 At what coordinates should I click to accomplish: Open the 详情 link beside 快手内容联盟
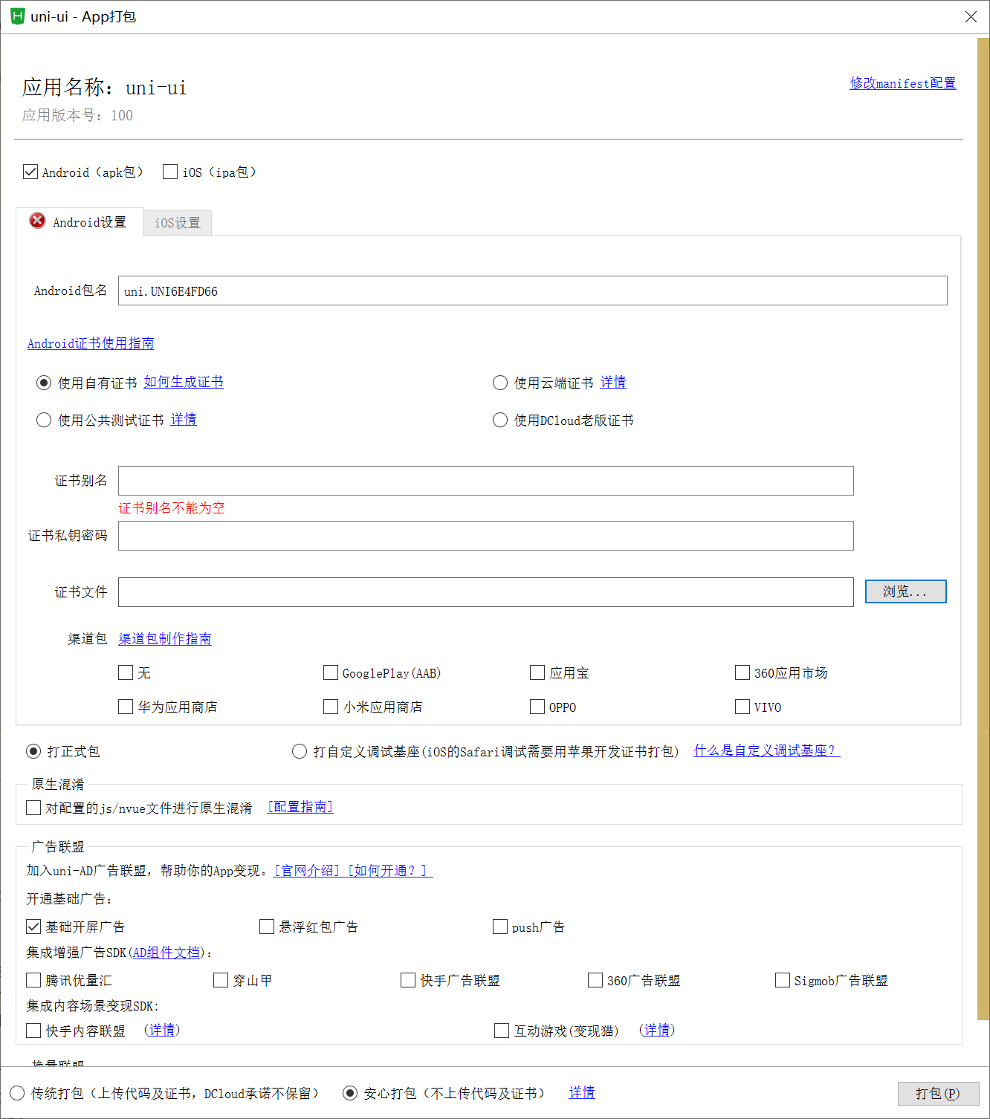pos(162,1030)
